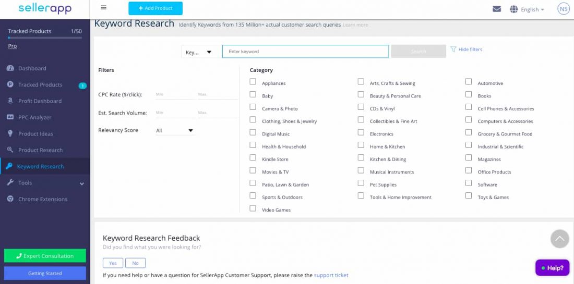
Task: Click the Profit Dashboard Amazon icon
Action: pos(10,101)
